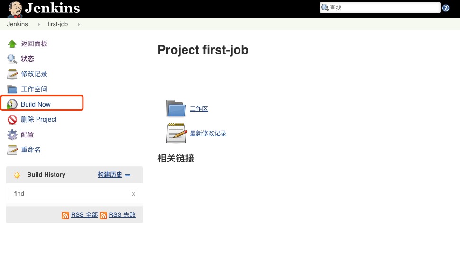Viewport: 460px width, 268px height.
Task: Click the Jenkins title text in header
Action: (53, 8)
